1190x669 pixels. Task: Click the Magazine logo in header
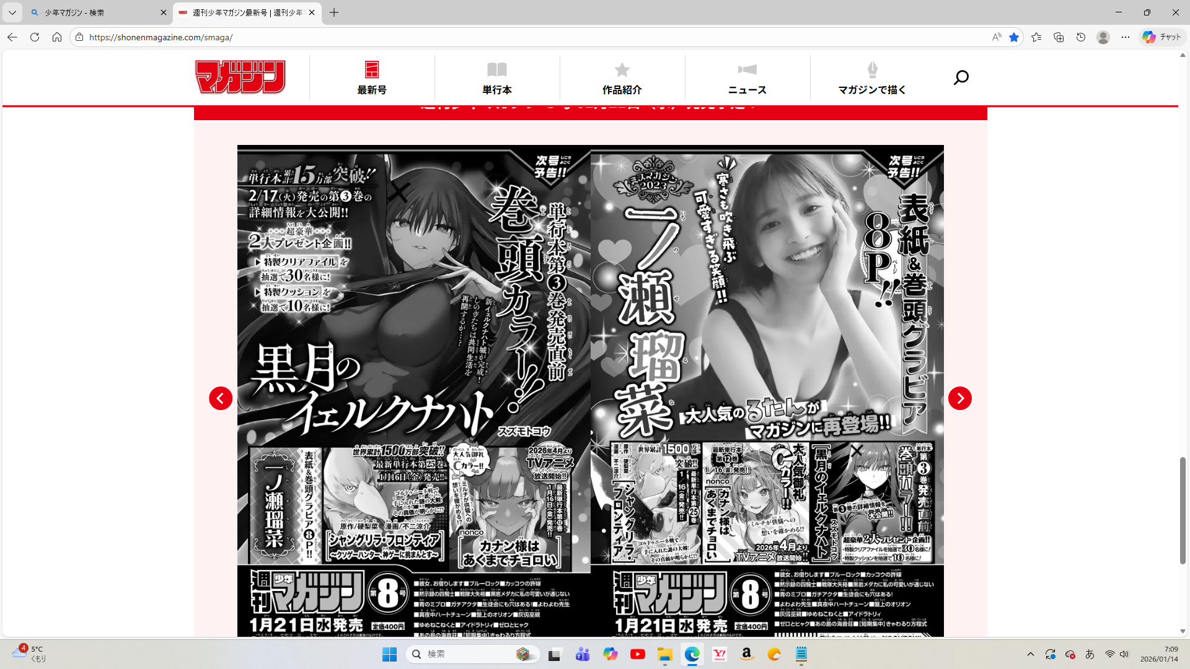click(x=240, y=77)
